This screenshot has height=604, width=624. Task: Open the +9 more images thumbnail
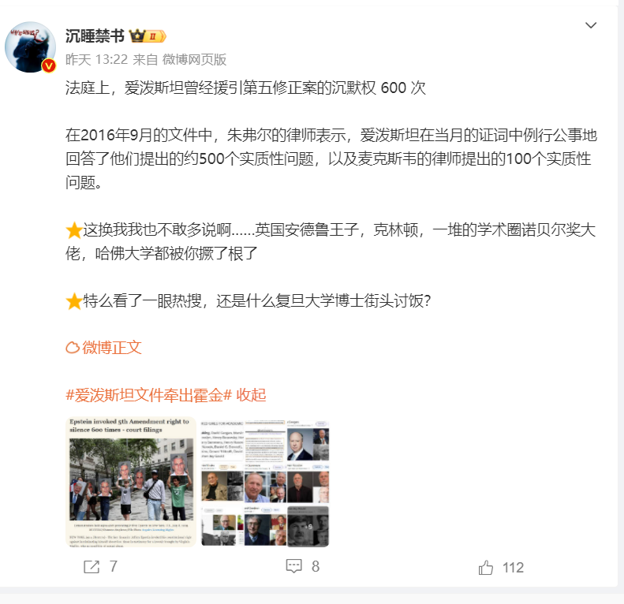[x=308, y=526]
